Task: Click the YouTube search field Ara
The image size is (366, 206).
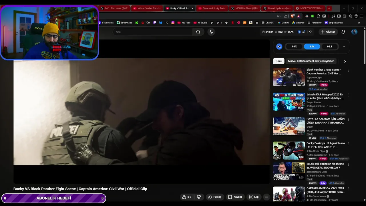Action: coord(152,32)
